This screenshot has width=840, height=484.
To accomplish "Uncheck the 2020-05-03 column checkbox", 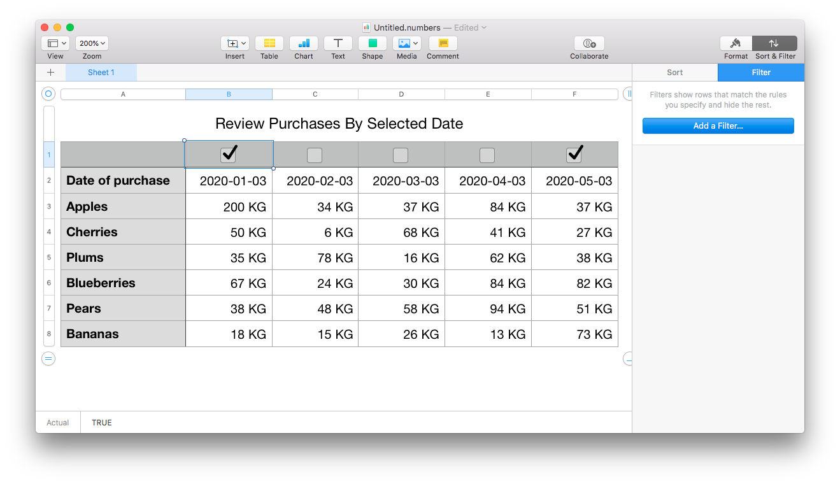I will (574, 155).
